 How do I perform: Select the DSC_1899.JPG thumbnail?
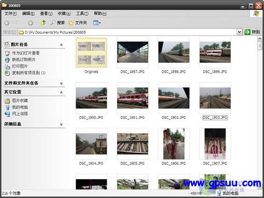point(215,52)
